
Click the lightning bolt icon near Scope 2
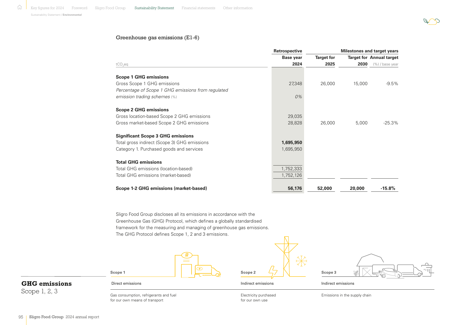[x=273, y=272]
